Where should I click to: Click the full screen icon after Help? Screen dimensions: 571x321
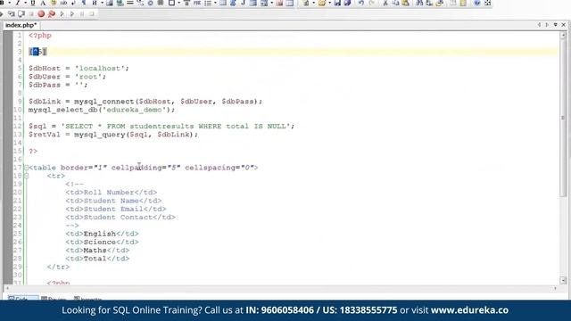click(488, 3)
